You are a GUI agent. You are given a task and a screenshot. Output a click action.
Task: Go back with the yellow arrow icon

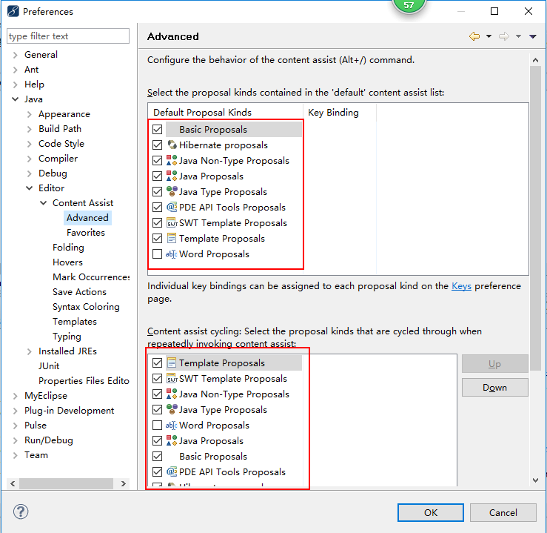coord(474,36)
